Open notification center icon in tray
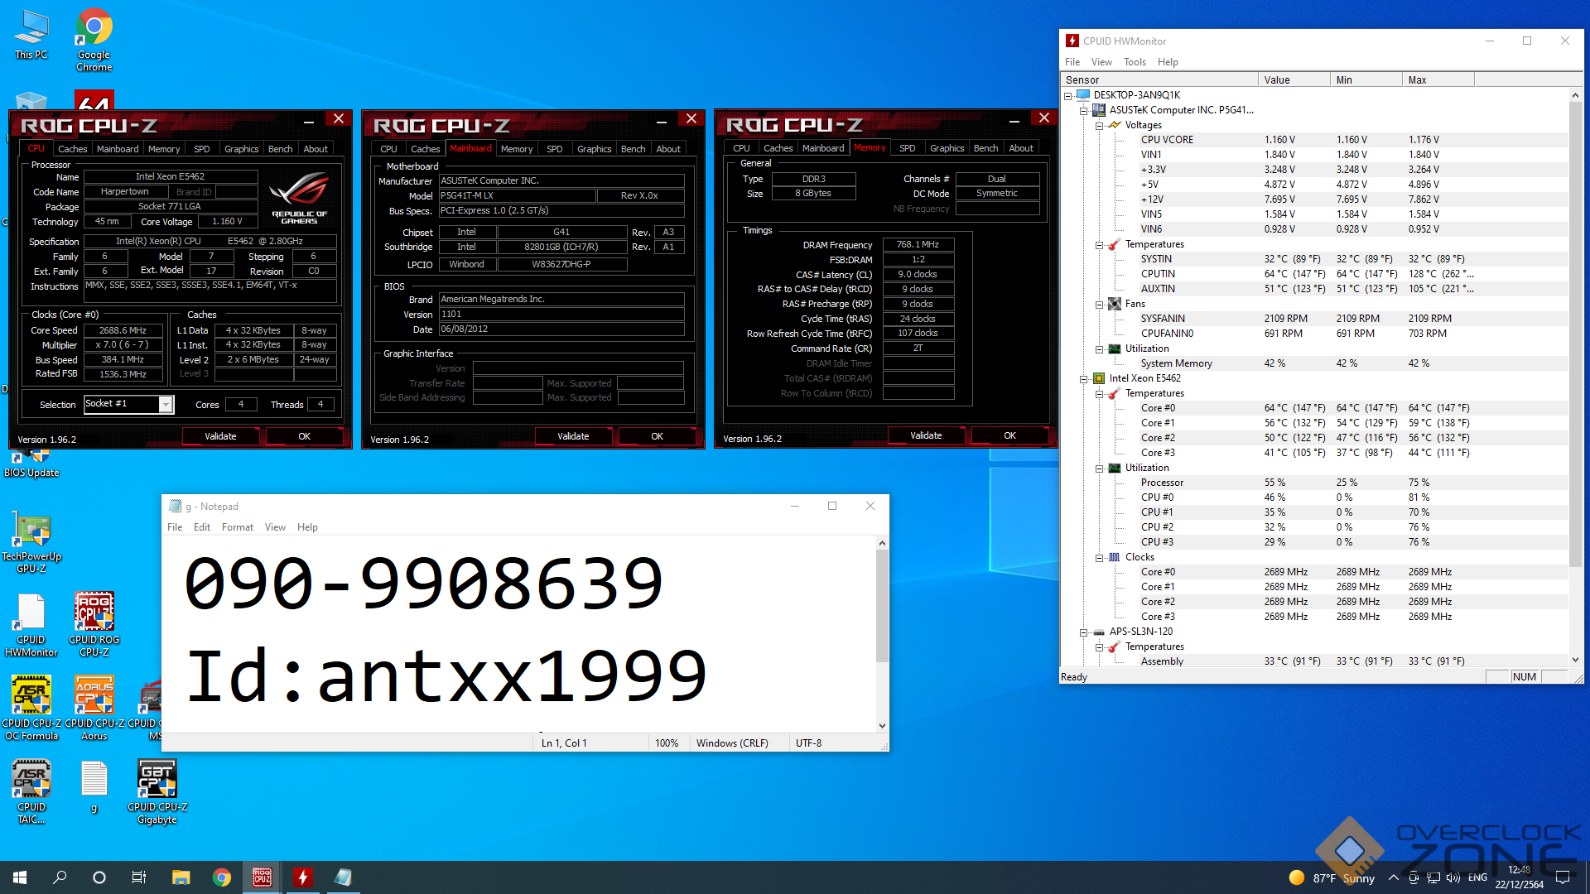 coord(1563,877)
